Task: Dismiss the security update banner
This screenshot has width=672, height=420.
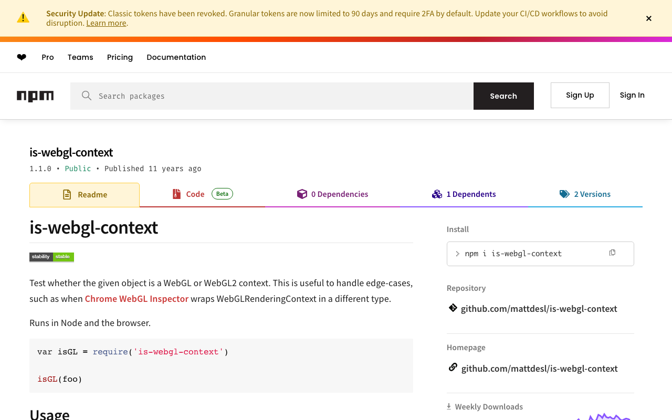Action: (x=649, y=18)
